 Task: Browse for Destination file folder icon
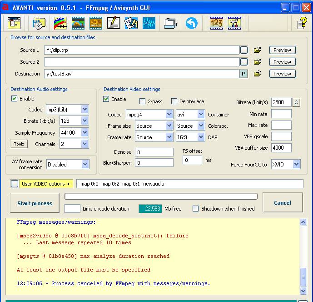pos(257,74)
